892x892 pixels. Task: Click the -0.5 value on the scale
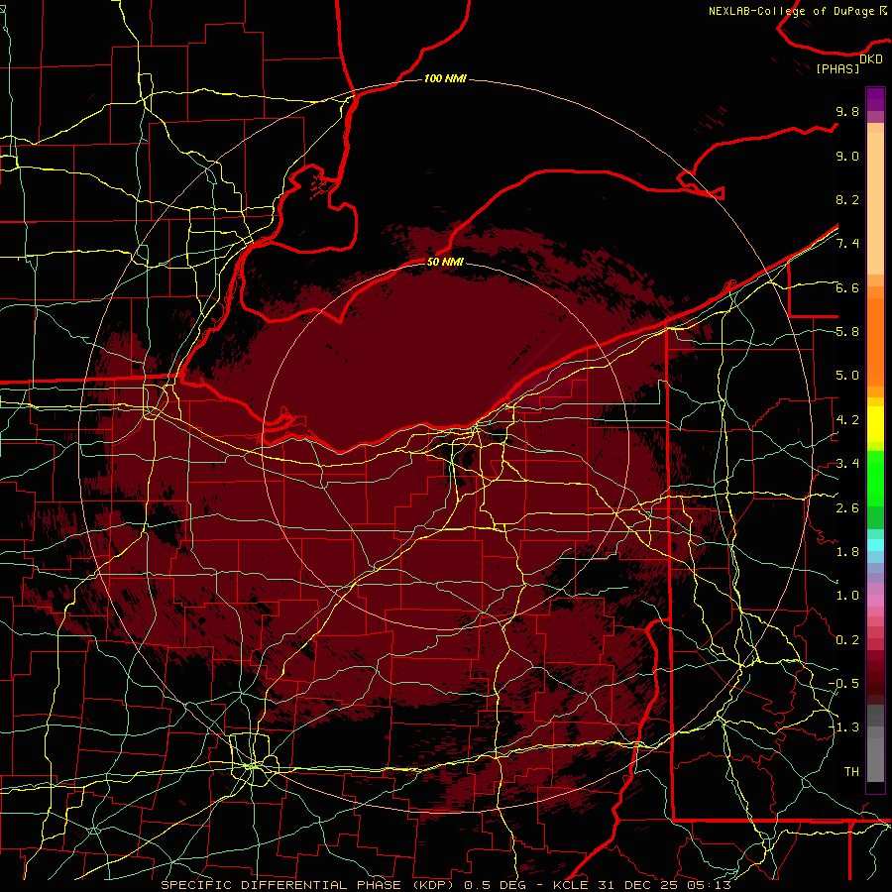pyautogui.click(x=843, y=684)
